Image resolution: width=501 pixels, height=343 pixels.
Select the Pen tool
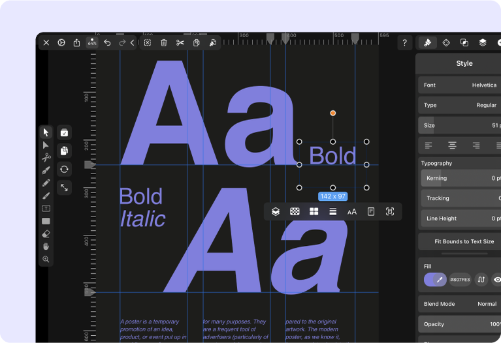coord(46,170)
